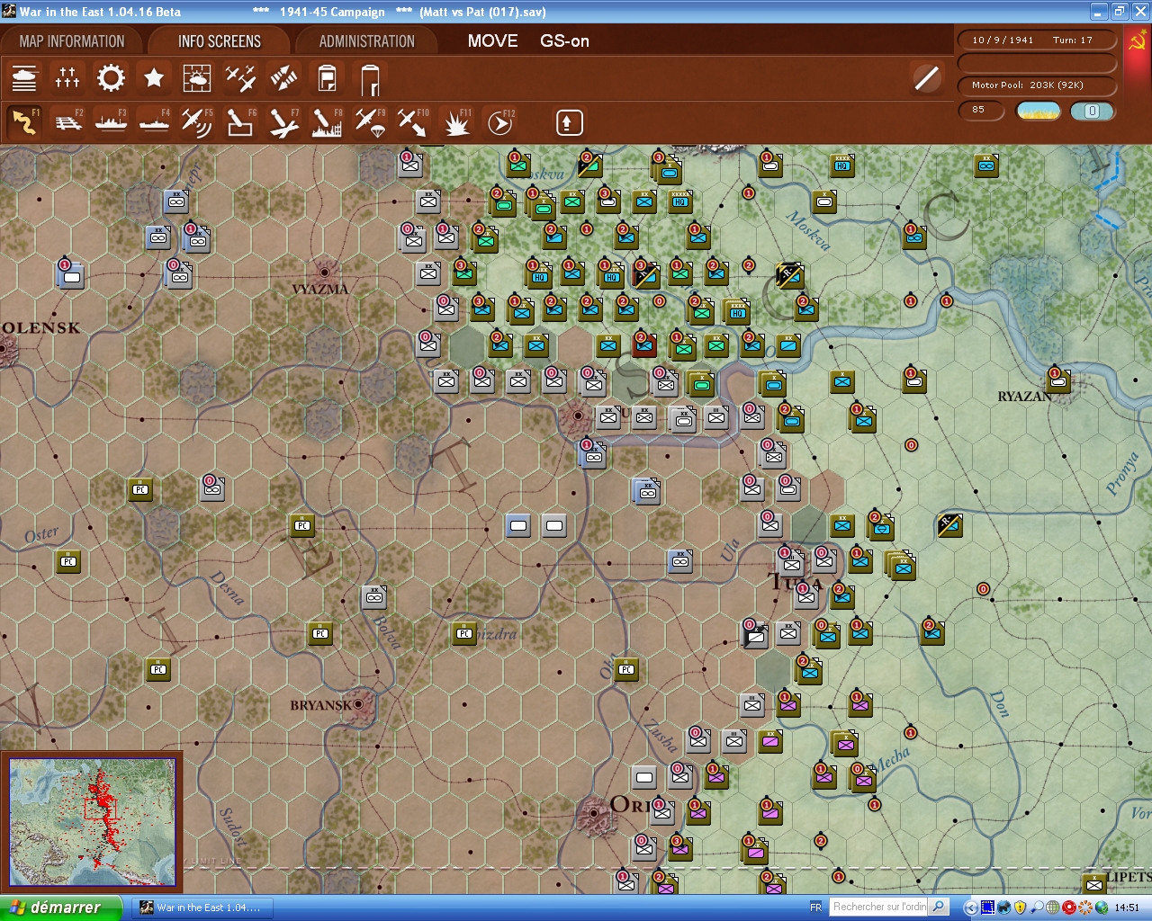Open the INFO SCREENS tab

220,41
